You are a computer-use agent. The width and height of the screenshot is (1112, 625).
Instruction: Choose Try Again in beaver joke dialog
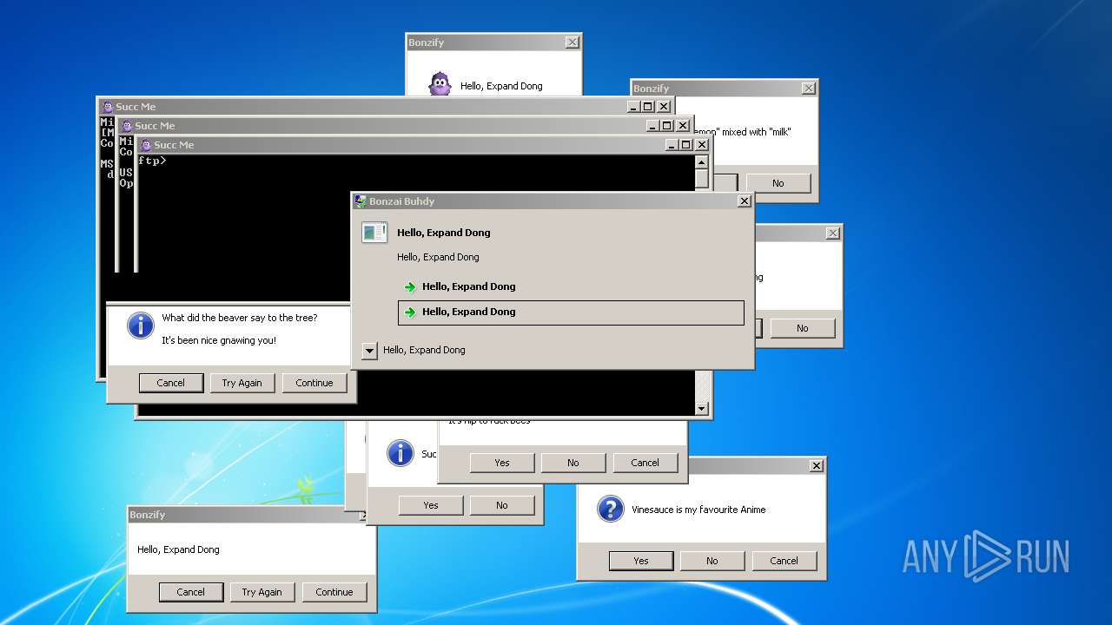click(242, 383)
